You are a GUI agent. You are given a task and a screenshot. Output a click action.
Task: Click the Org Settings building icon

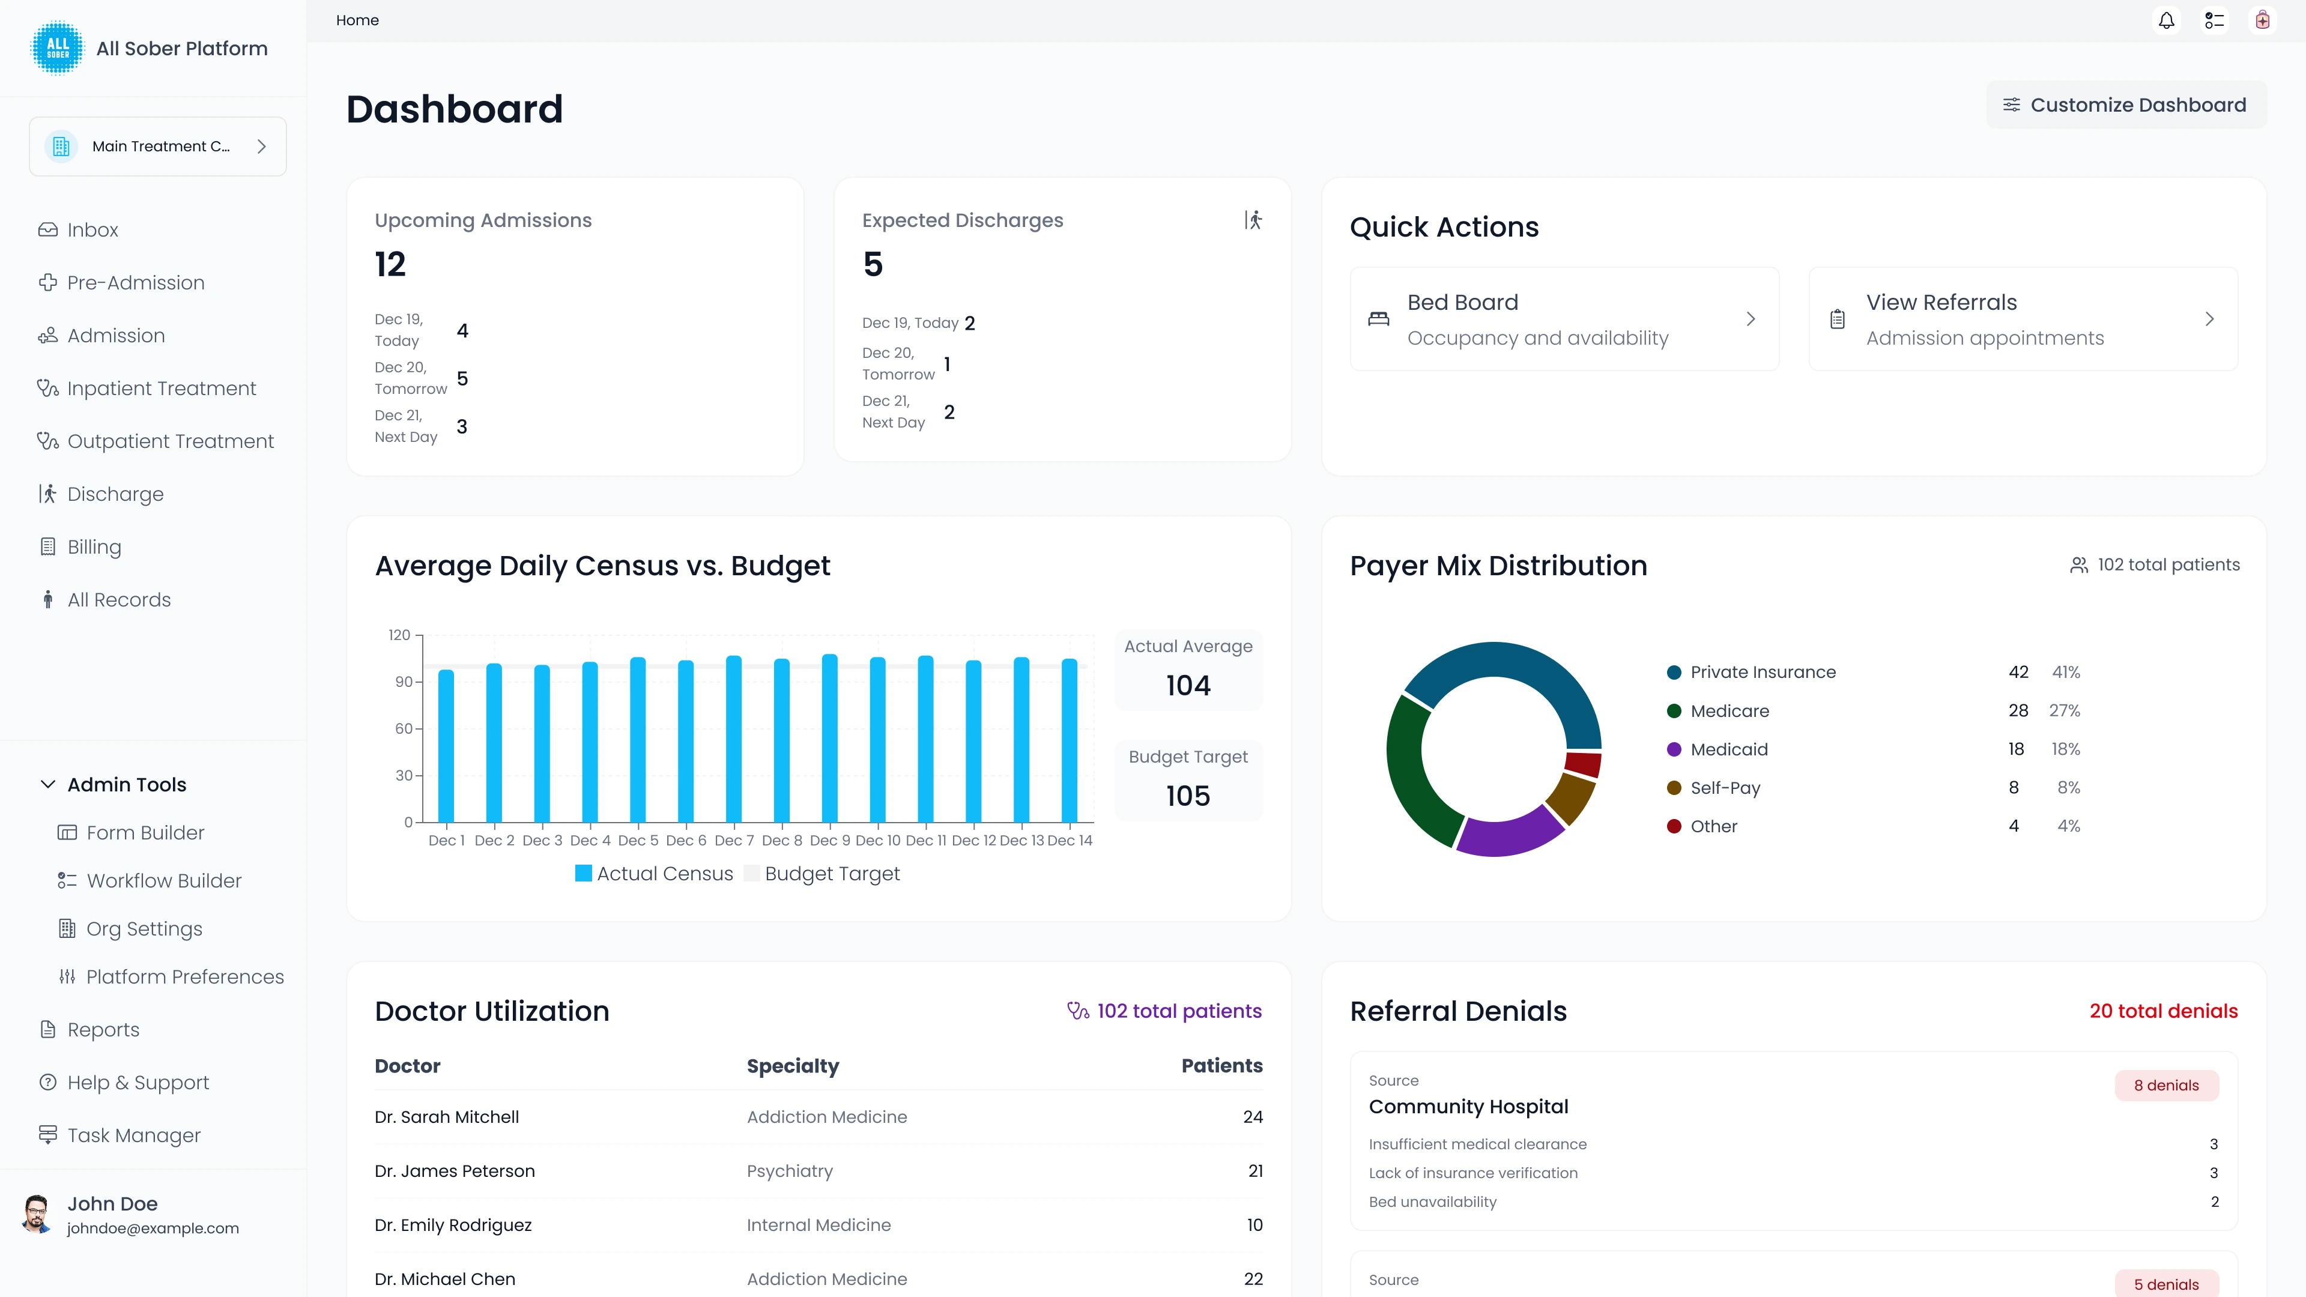67,929
